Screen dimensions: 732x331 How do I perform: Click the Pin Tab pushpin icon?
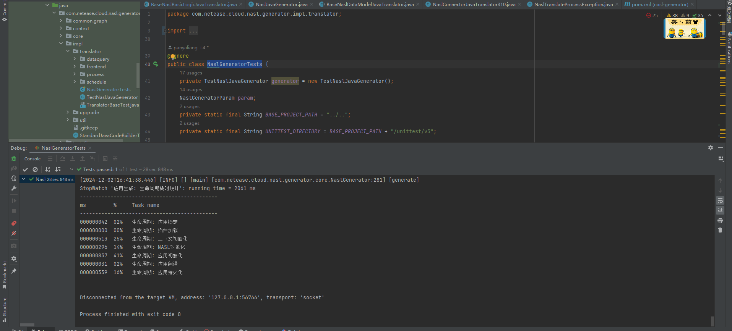14,271
